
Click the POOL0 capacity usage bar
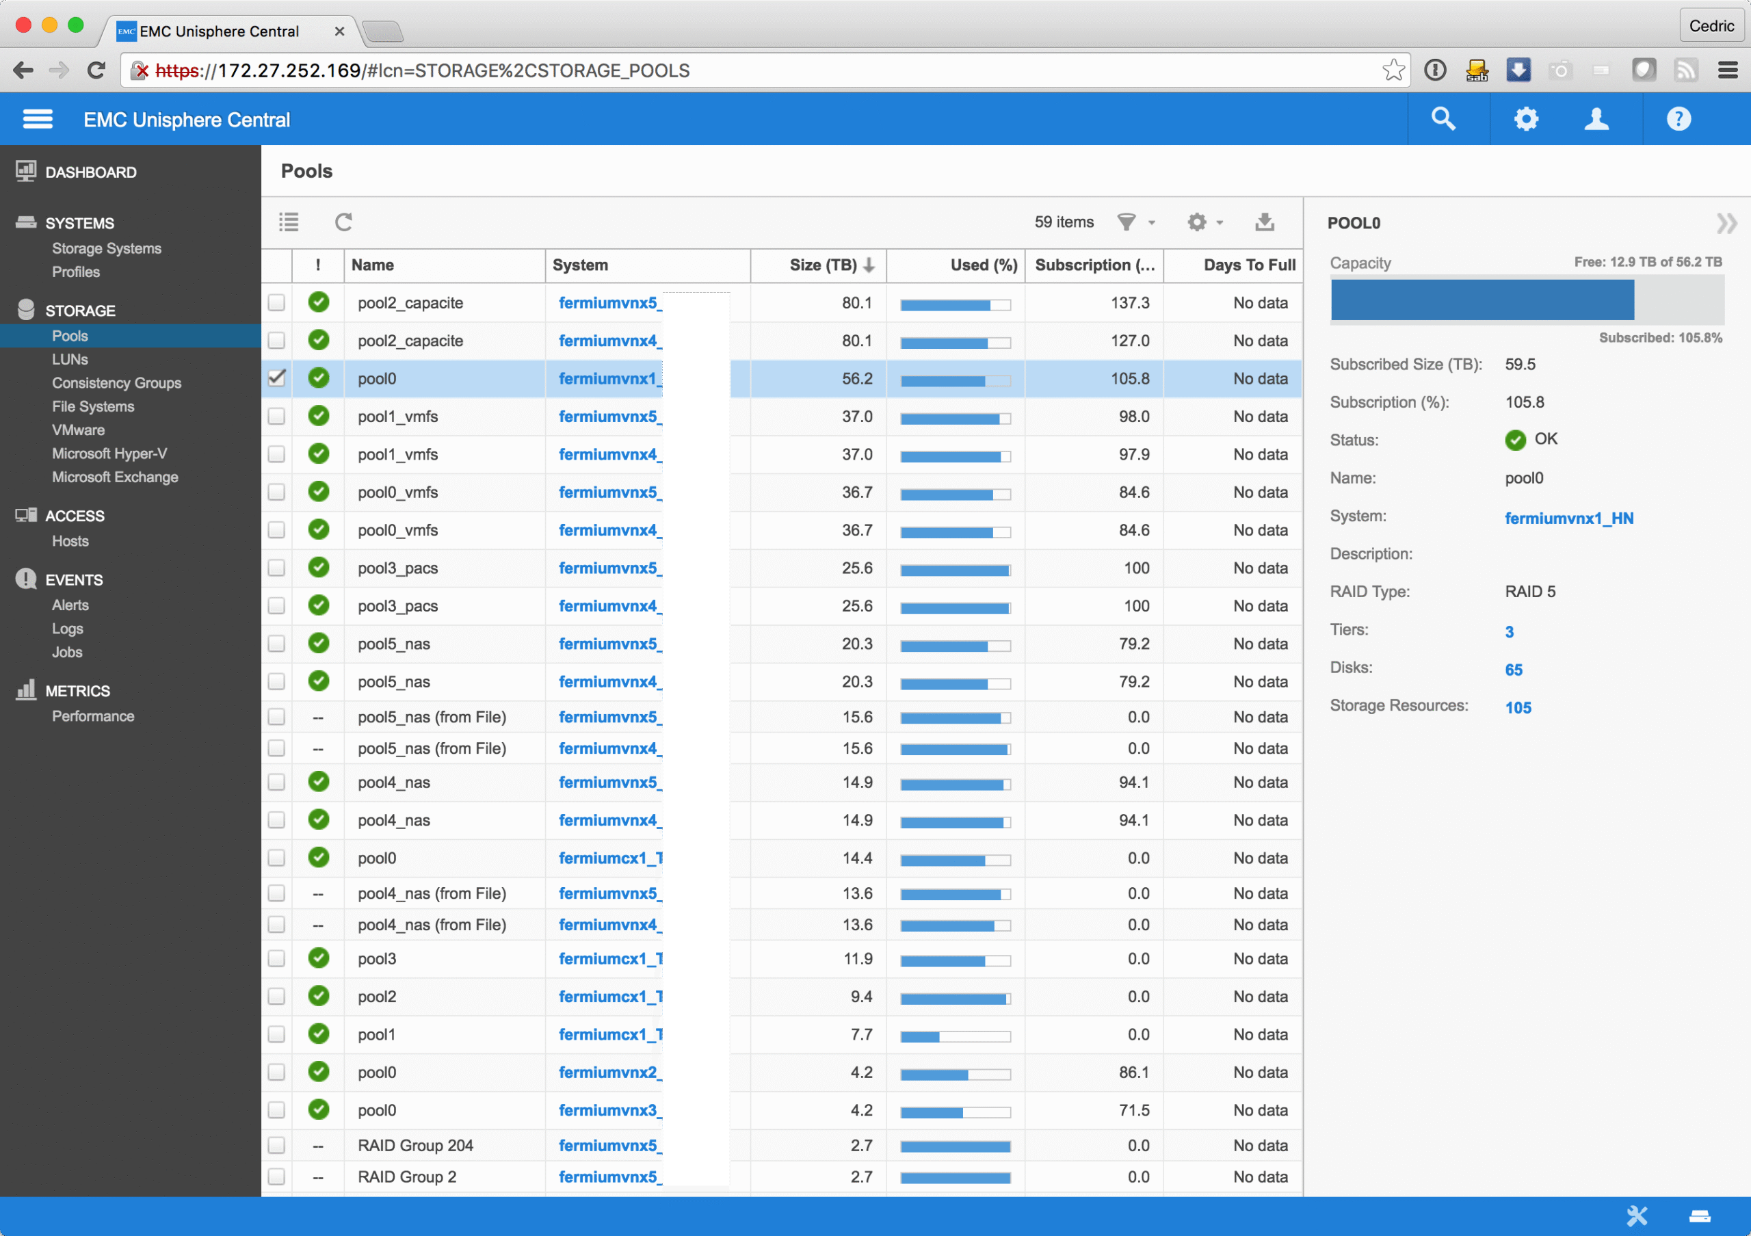pyautogui.click(x=1527, y=300)
